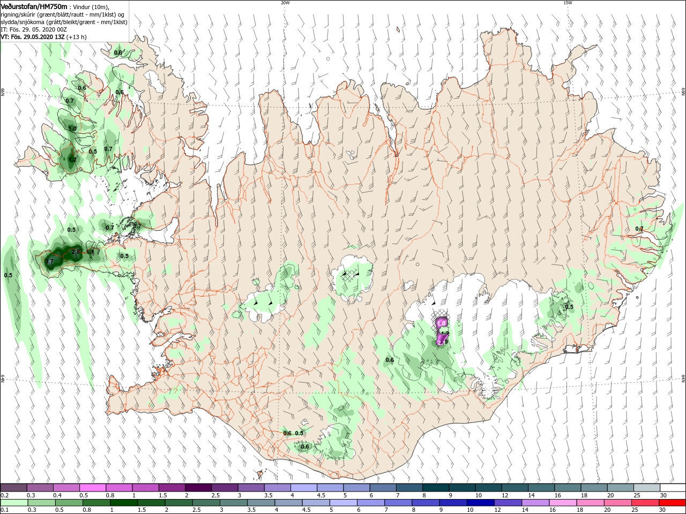Viewport: 686px width, 514px height.
Task: Click the 'IT: Fös. 29. 05. 2020 00Z' line
Action: pos(33,29)
